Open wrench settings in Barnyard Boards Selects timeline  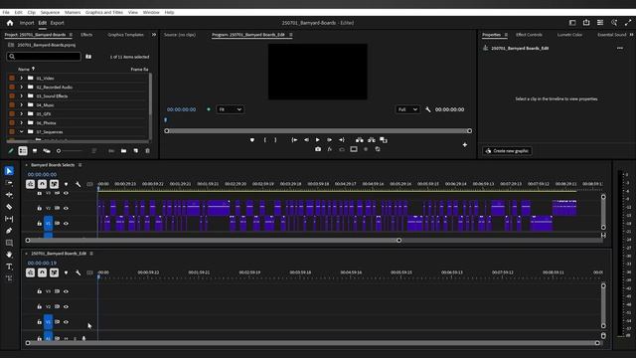coord(78,184)
